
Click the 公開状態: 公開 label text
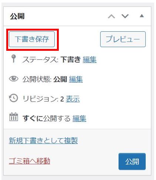click(45, 79)
